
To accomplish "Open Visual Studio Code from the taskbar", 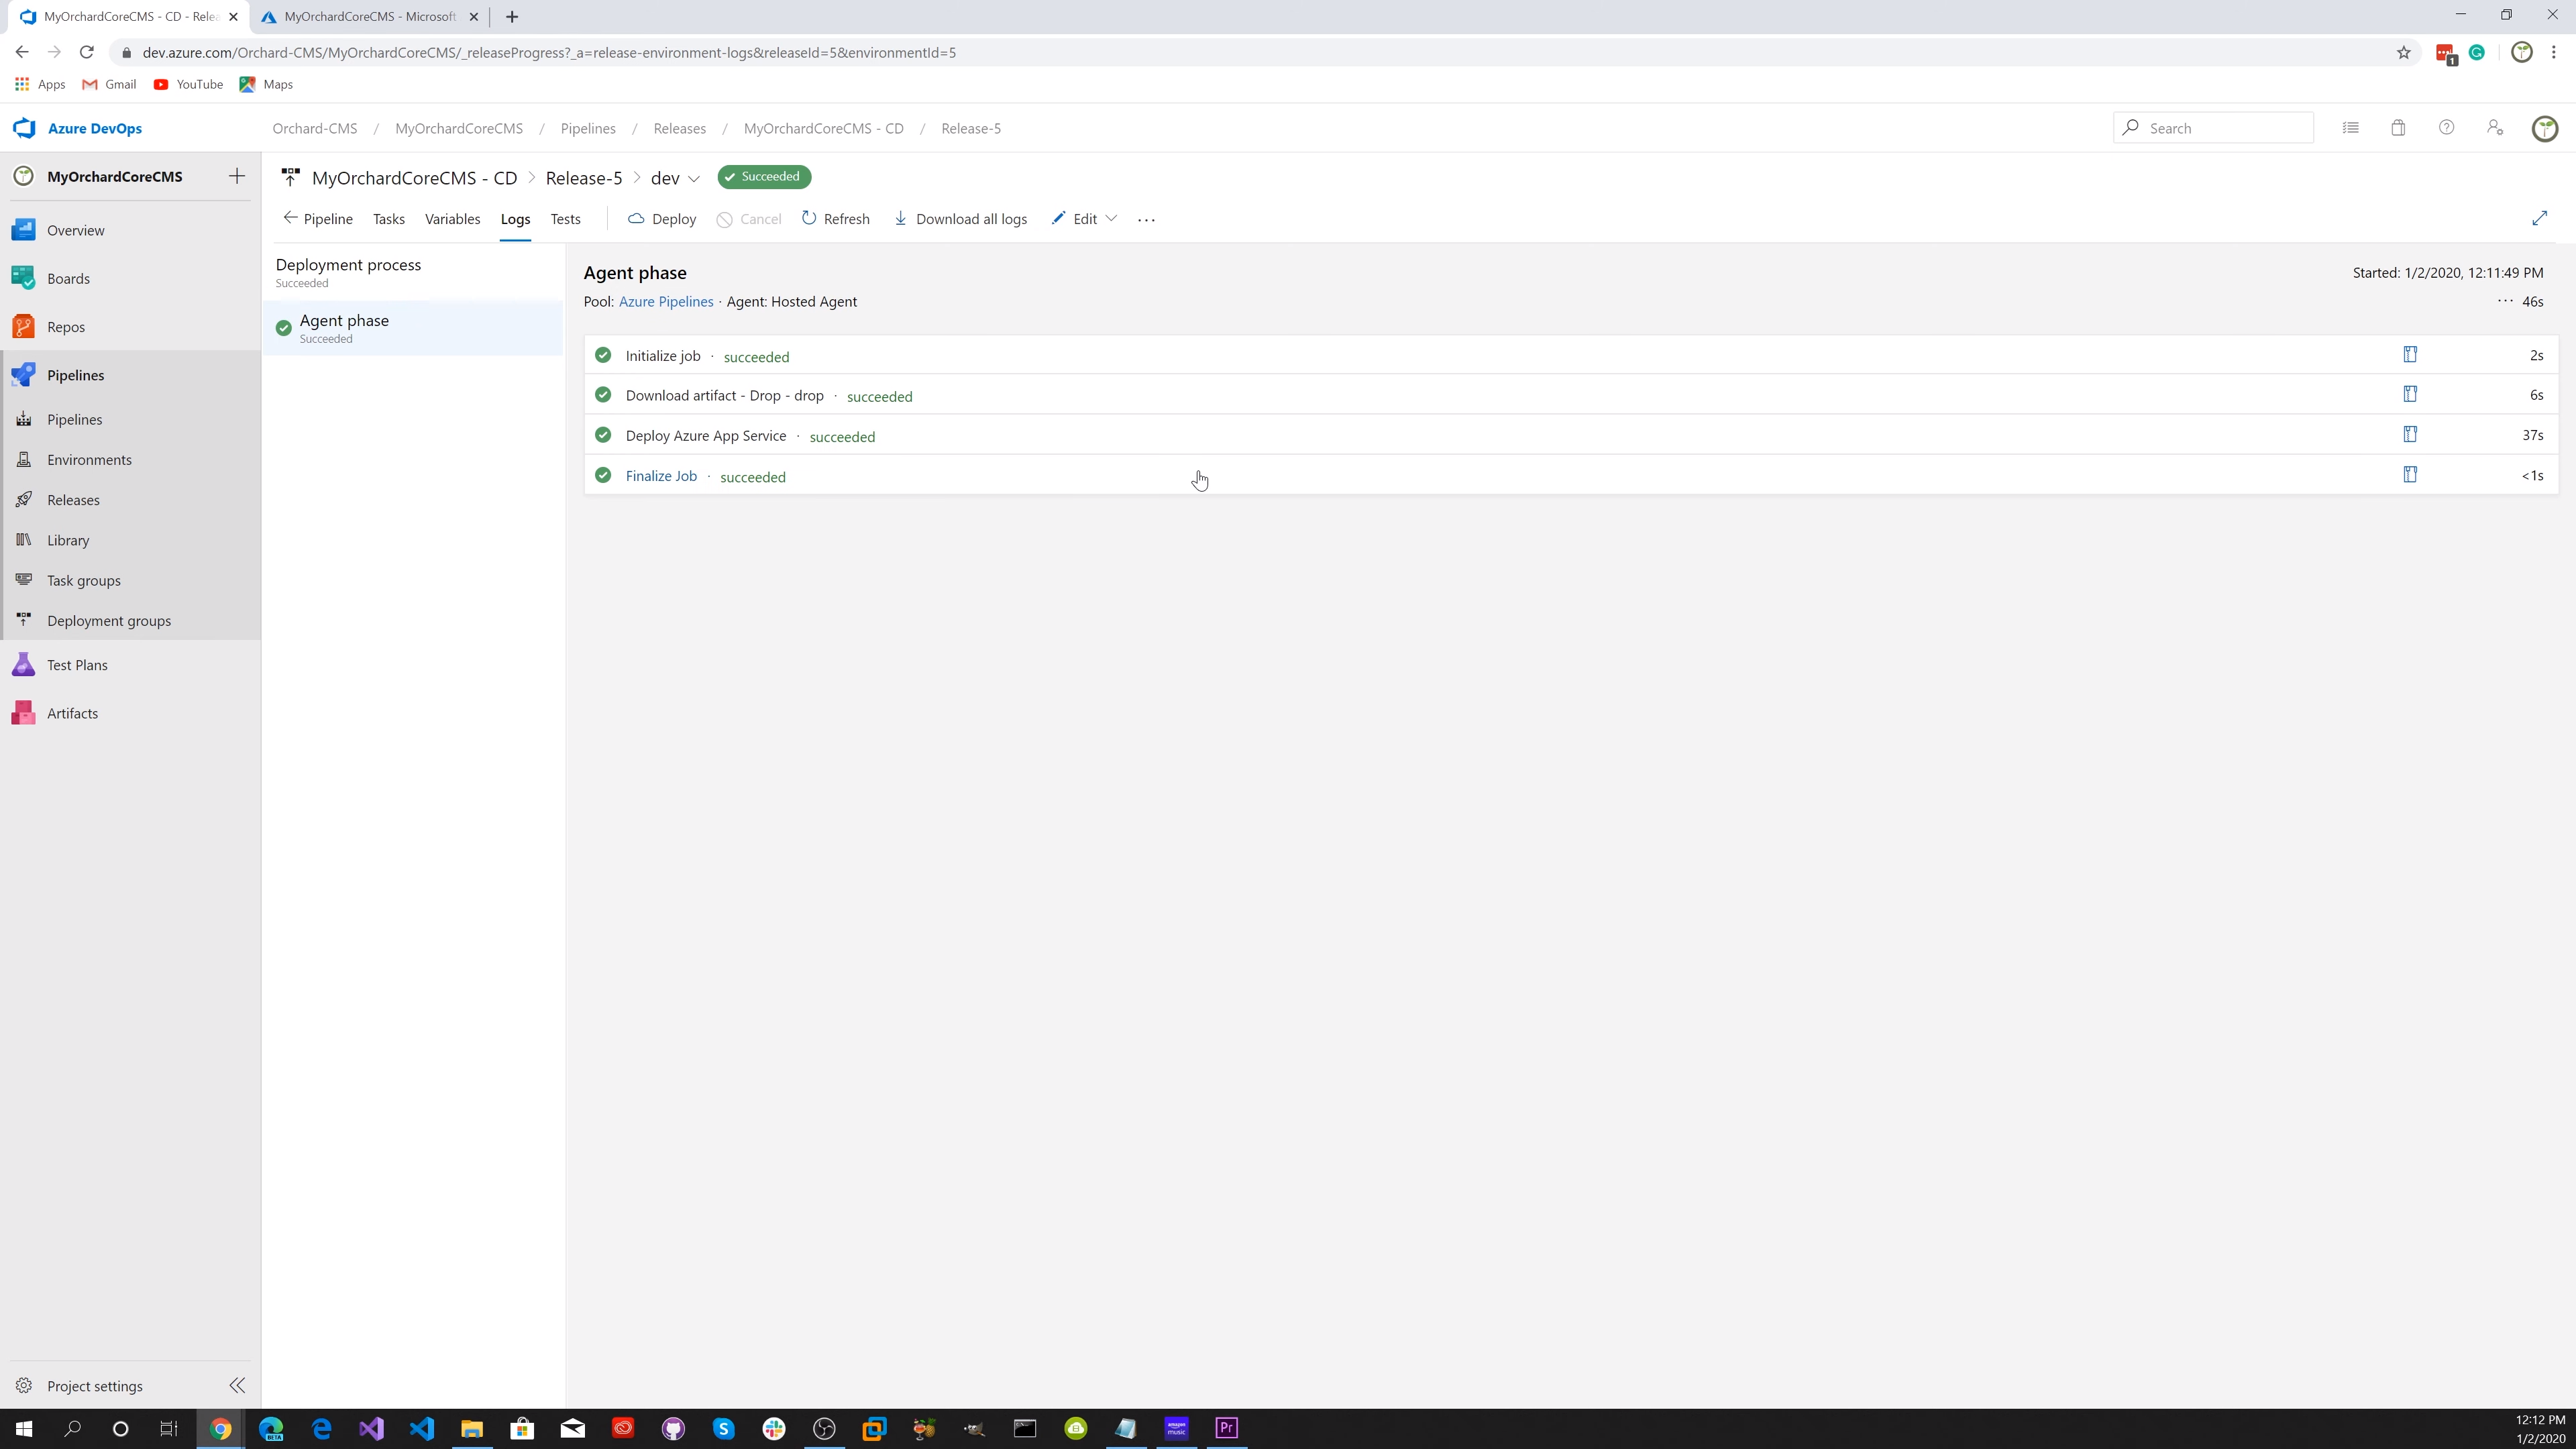I will [x=421, y=1428].
